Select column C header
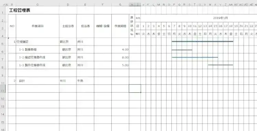Image resolution: width=257 pixels, height=131 pixels. coord(38,5)
